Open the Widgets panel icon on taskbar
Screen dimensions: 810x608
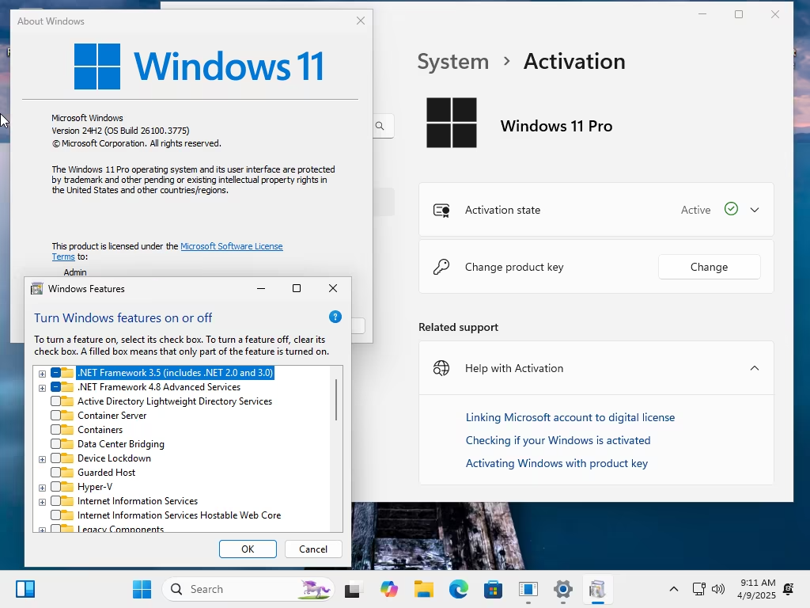(x=25, y=589)
